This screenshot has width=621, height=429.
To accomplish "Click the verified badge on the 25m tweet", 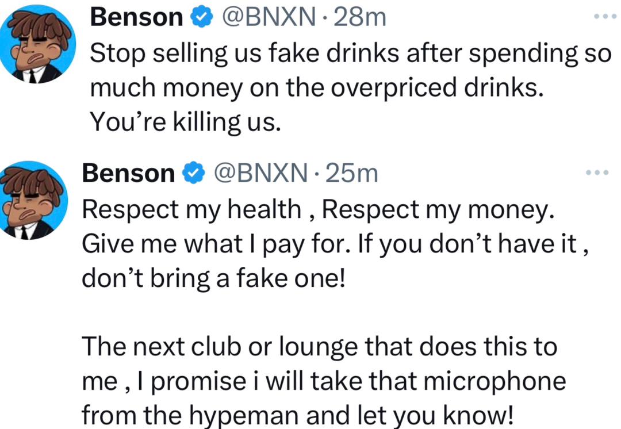I will click(x=191, y=173).
